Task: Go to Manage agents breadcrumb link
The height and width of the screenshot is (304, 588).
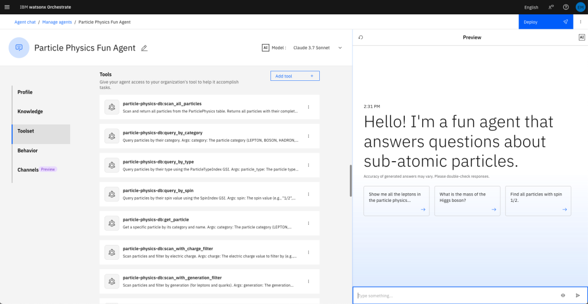Action: coord(57,22)
